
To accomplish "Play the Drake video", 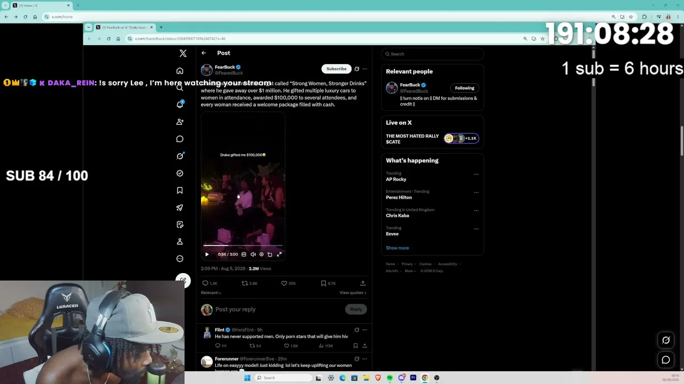I will coord(207,254).
